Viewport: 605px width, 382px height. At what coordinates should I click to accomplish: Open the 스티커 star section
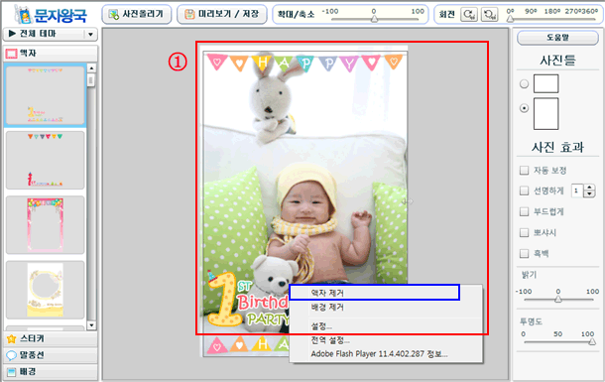point(51,338)
